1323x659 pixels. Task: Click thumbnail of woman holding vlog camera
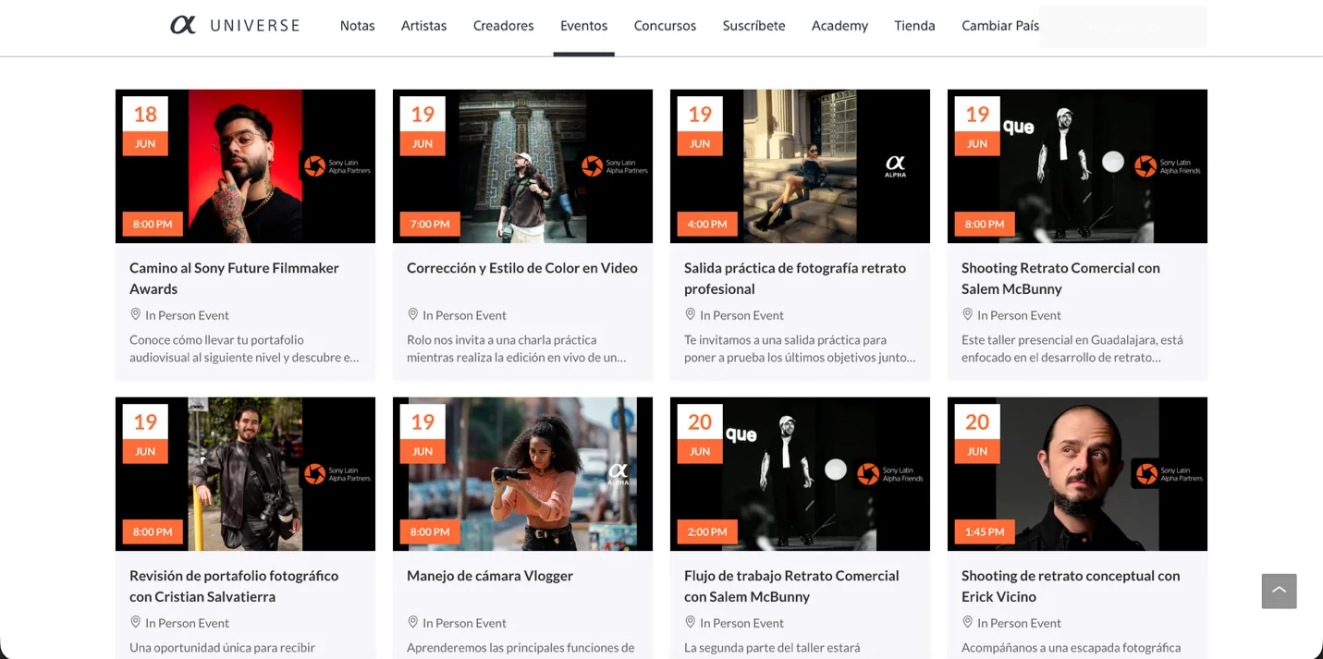coord(522,474)
